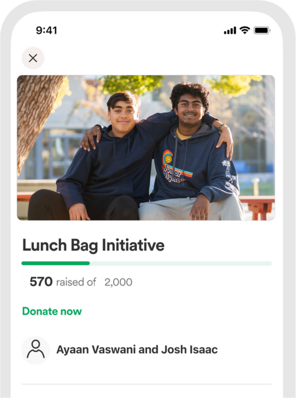Viewport: 296px width, 398px height.
Task: Open the organizer profile avatar icon
Action: 35,350
